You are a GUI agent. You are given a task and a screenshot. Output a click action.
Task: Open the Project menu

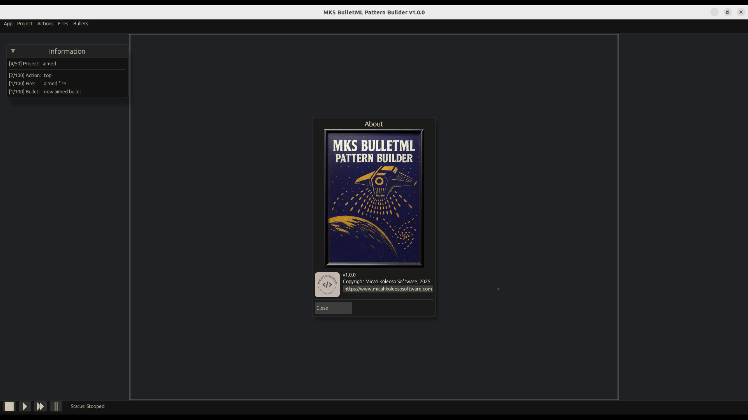(25, 24)
